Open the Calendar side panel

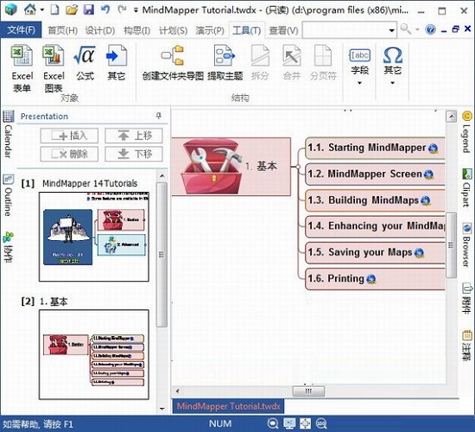click(8, 134)
